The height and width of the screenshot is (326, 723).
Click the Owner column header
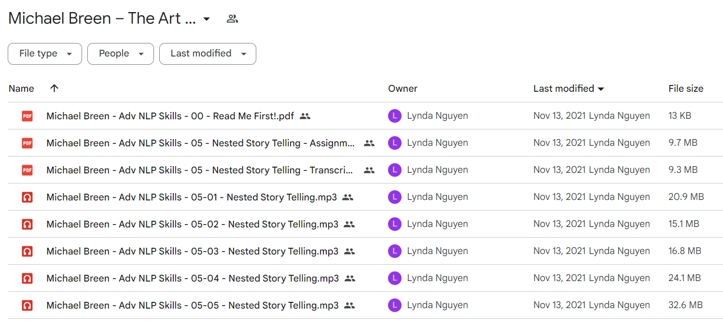(x=403, y=88)
